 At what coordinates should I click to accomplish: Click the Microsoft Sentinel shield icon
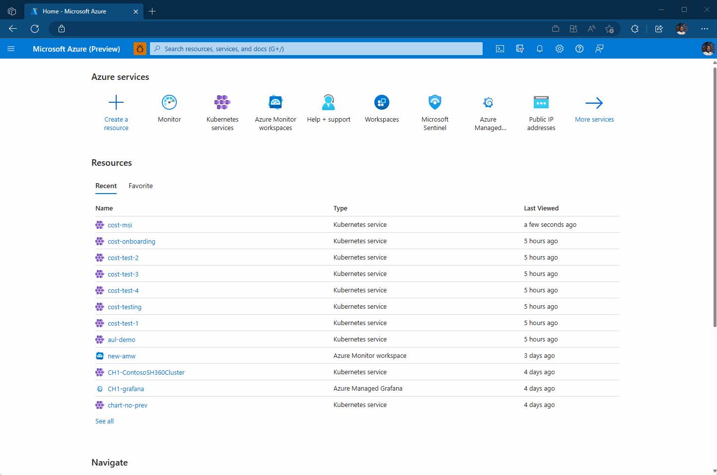(x=435, y=103)
